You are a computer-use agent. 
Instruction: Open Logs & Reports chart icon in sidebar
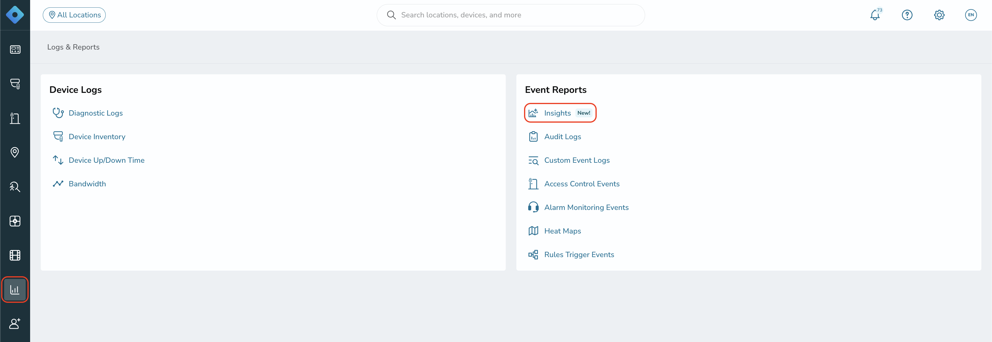15,289
